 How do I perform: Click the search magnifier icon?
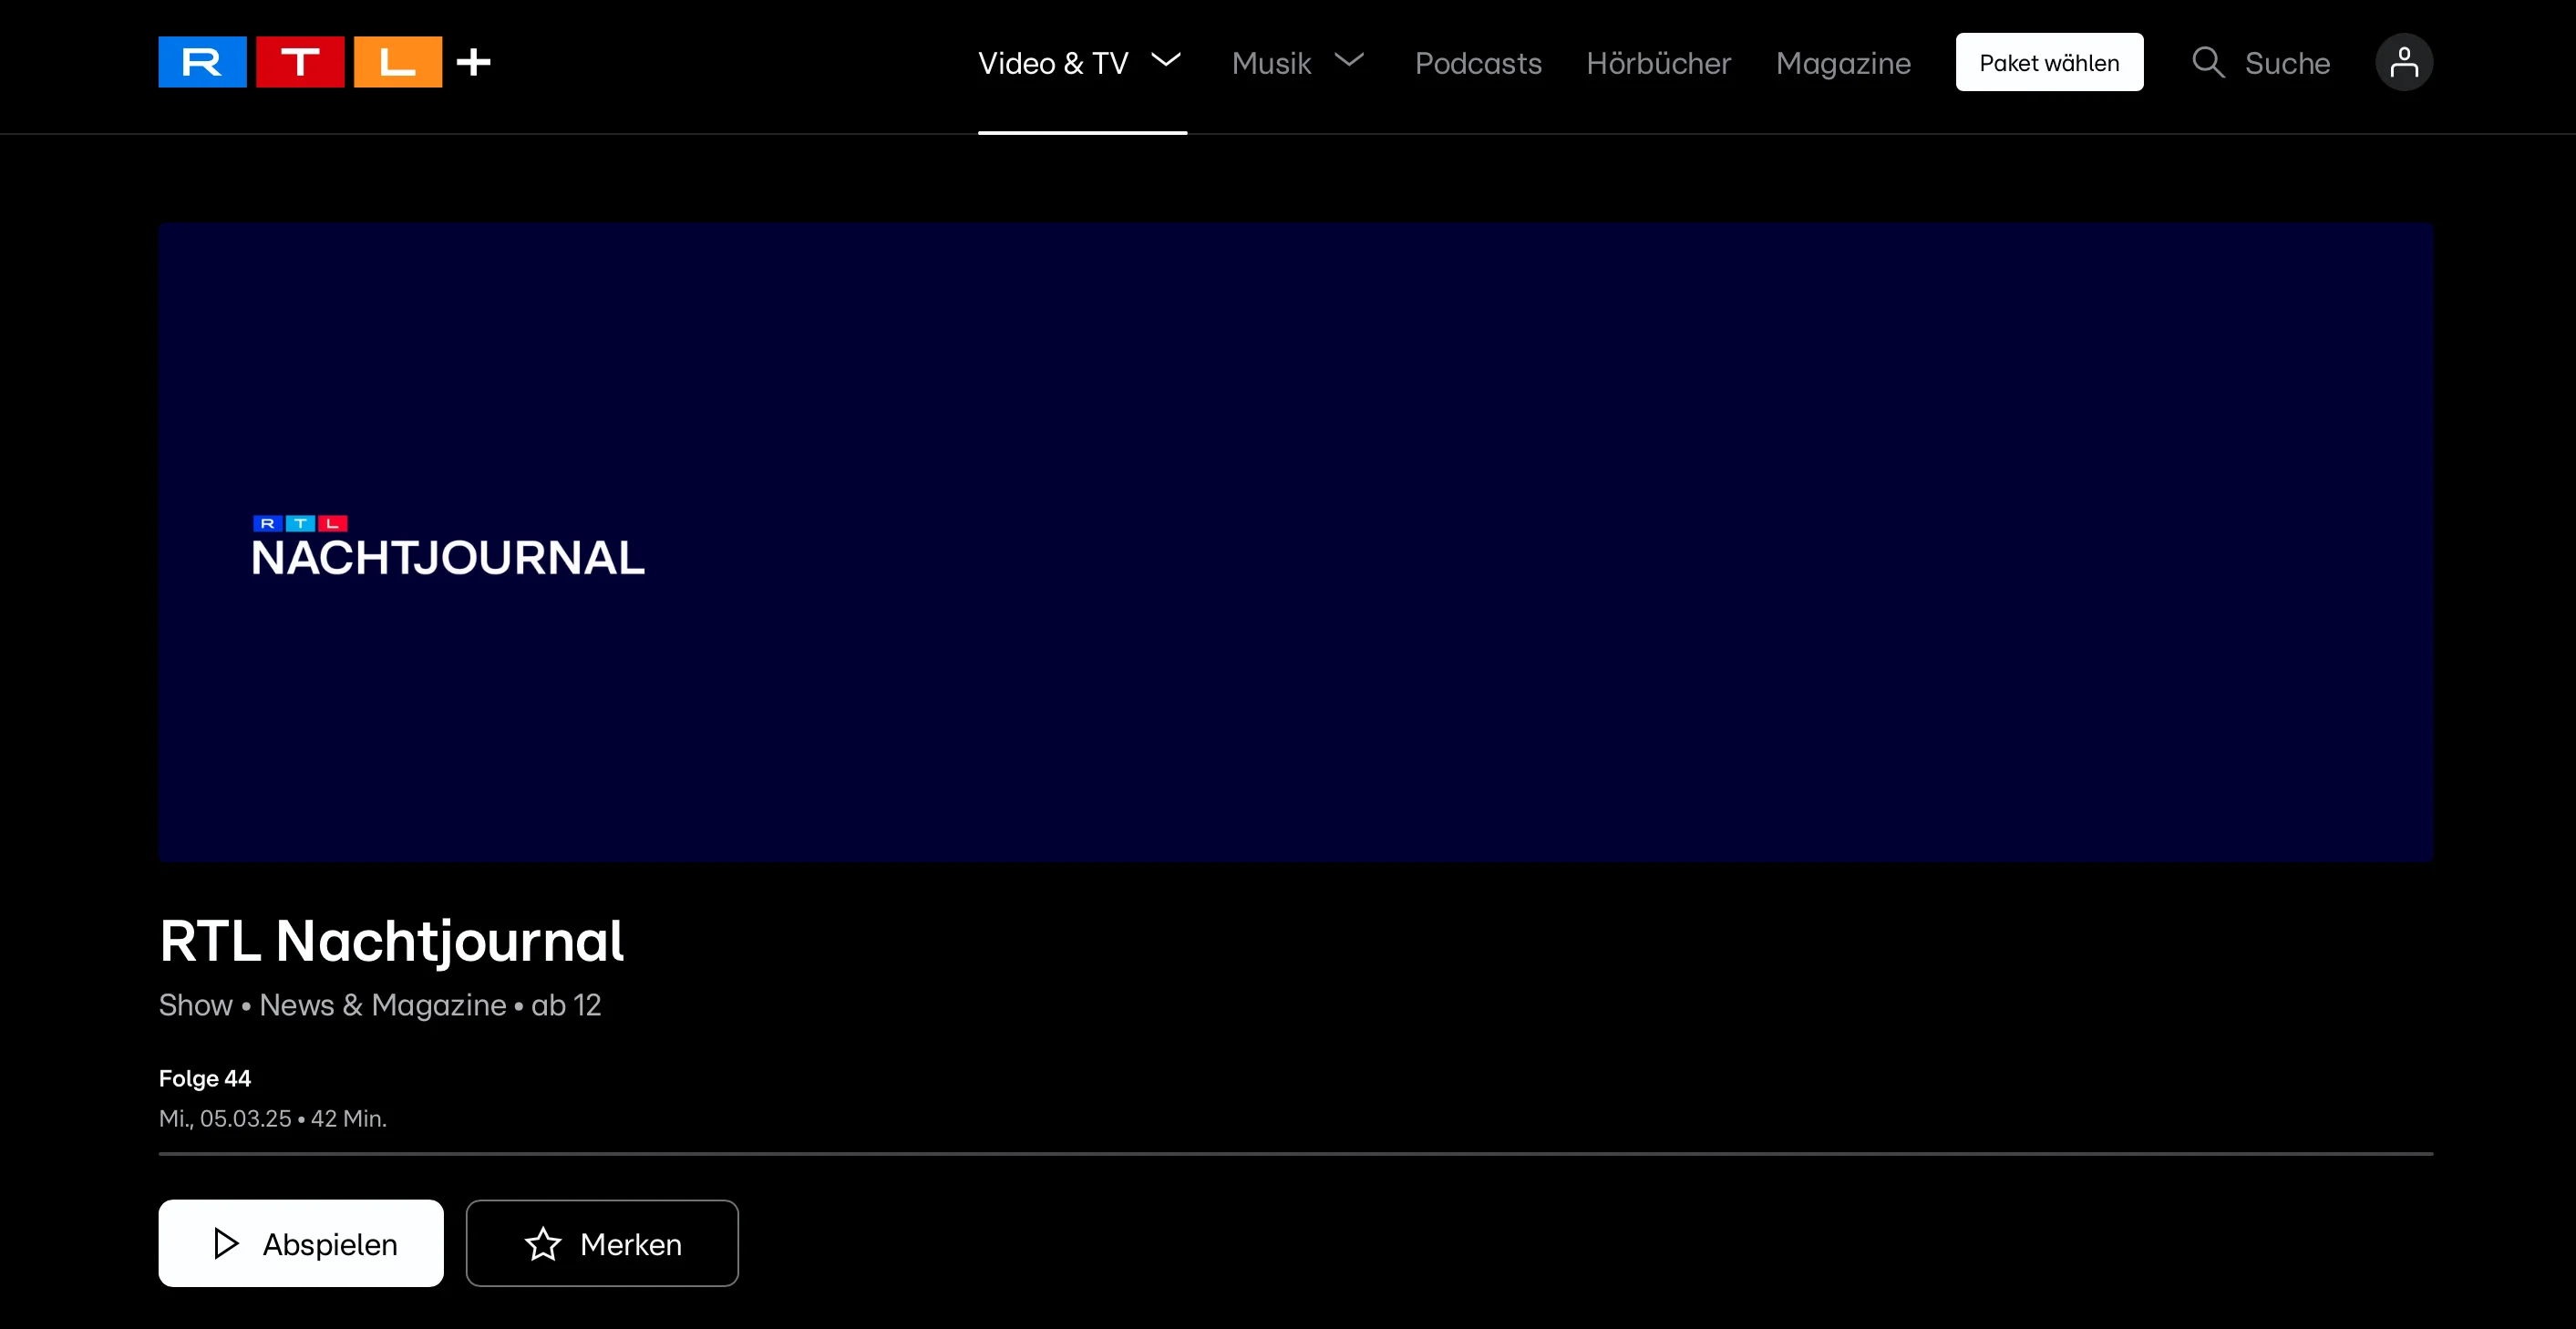click(2207, 62)
